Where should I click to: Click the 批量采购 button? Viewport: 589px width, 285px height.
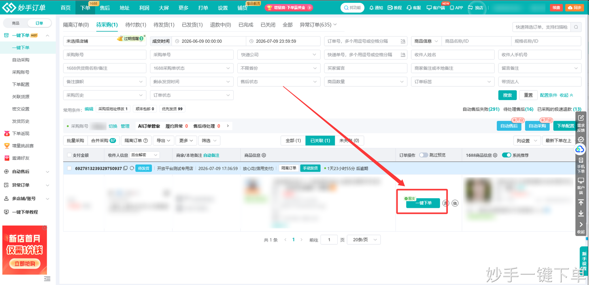(75, 141)
